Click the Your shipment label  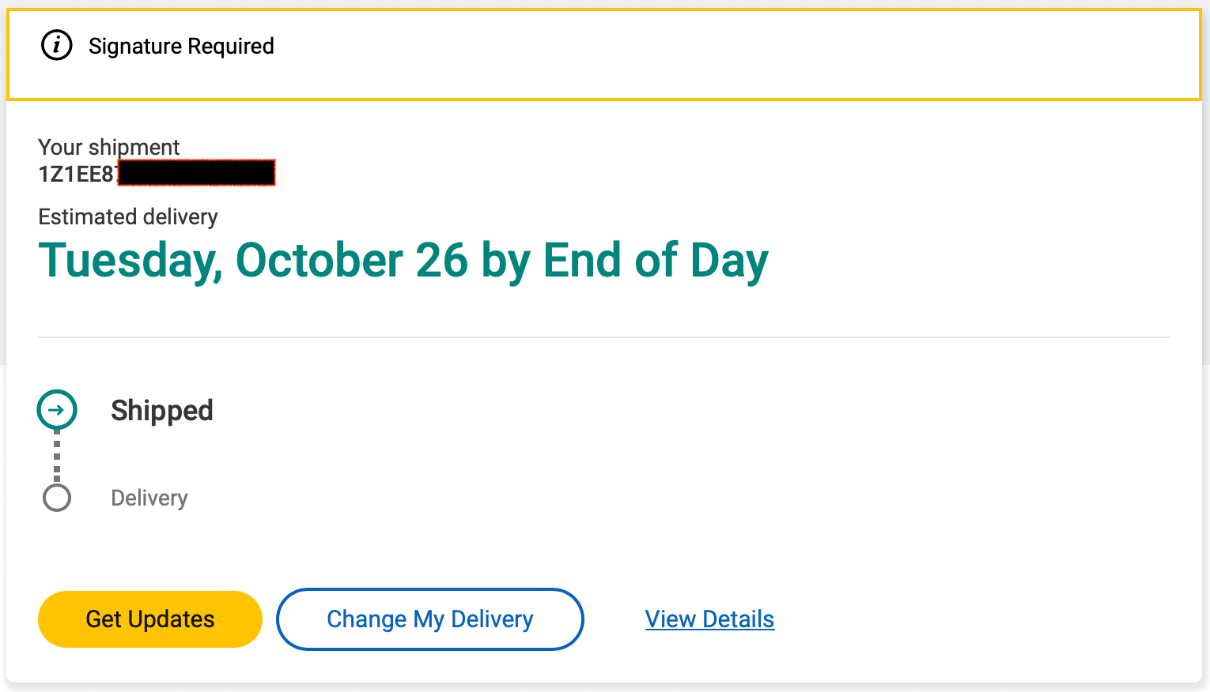tap(109, 147)
